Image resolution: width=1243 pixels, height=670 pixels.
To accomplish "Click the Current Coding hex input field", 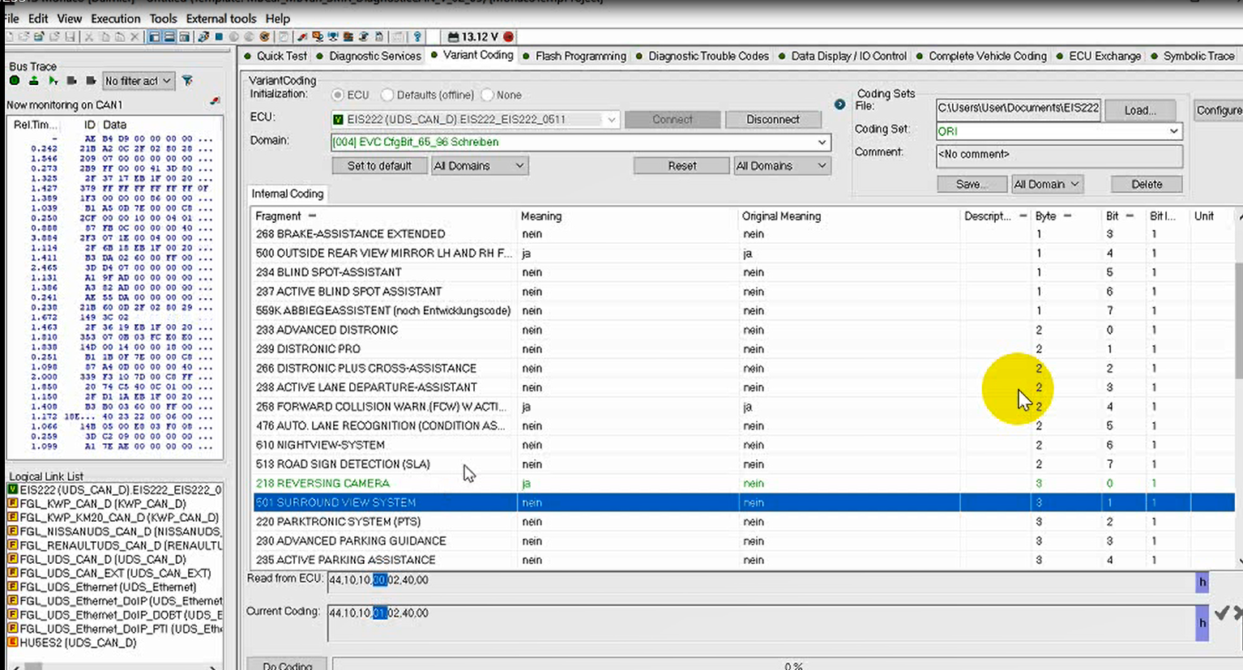I will [x=762, y=624].
